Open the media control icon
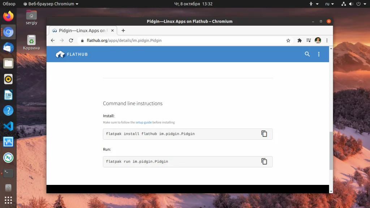Screen dimensions: 370x208 click(x=309, y=40)
